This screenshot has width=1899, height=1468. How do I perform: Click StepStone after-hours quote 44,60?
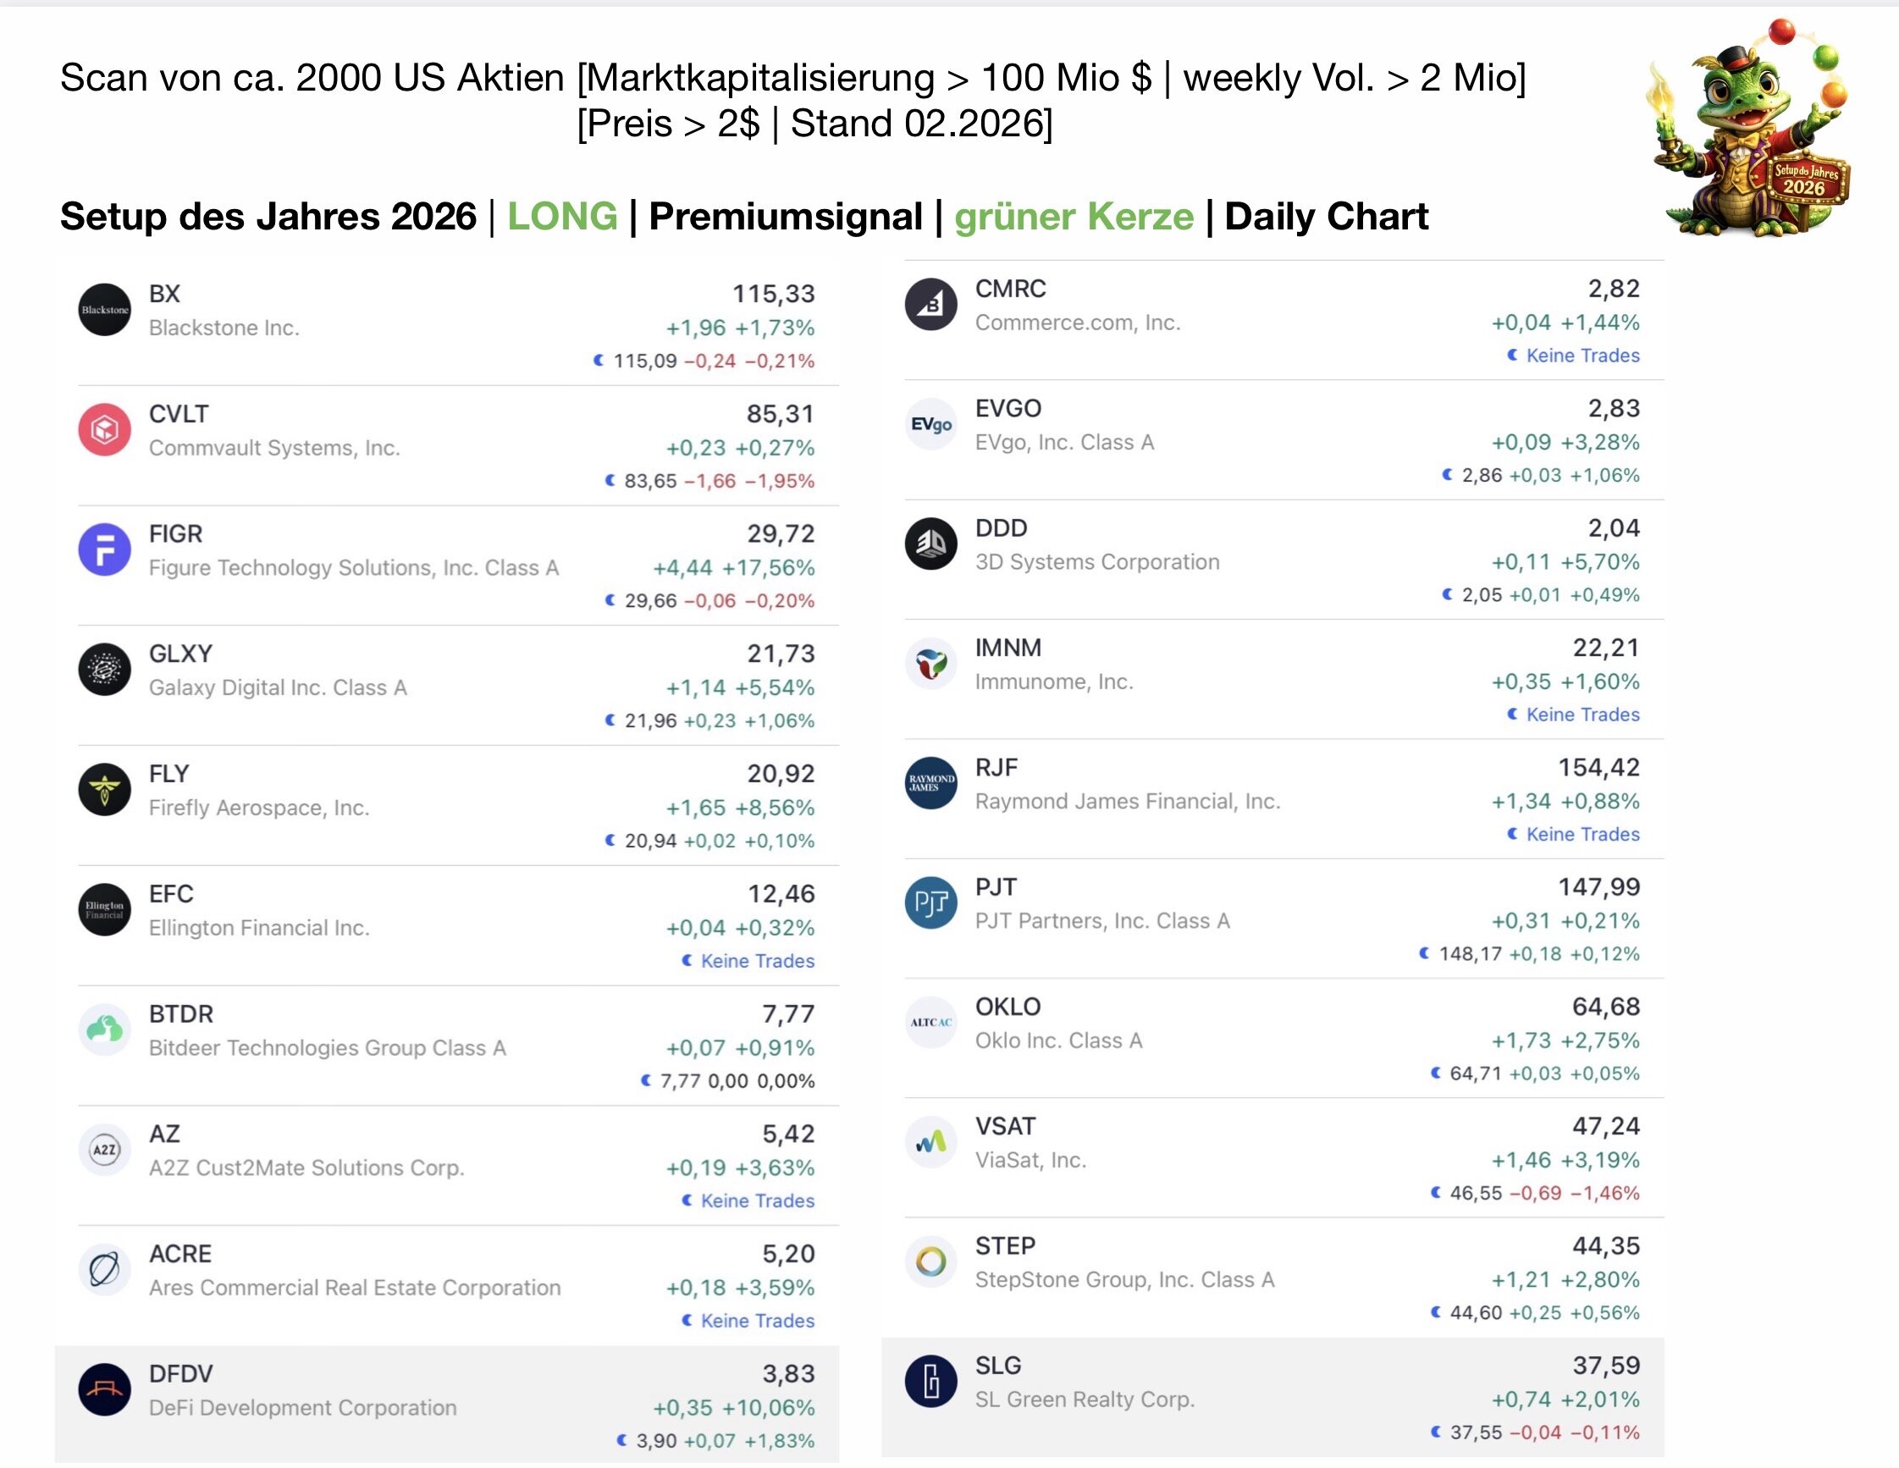(x=1476, y=1313)
